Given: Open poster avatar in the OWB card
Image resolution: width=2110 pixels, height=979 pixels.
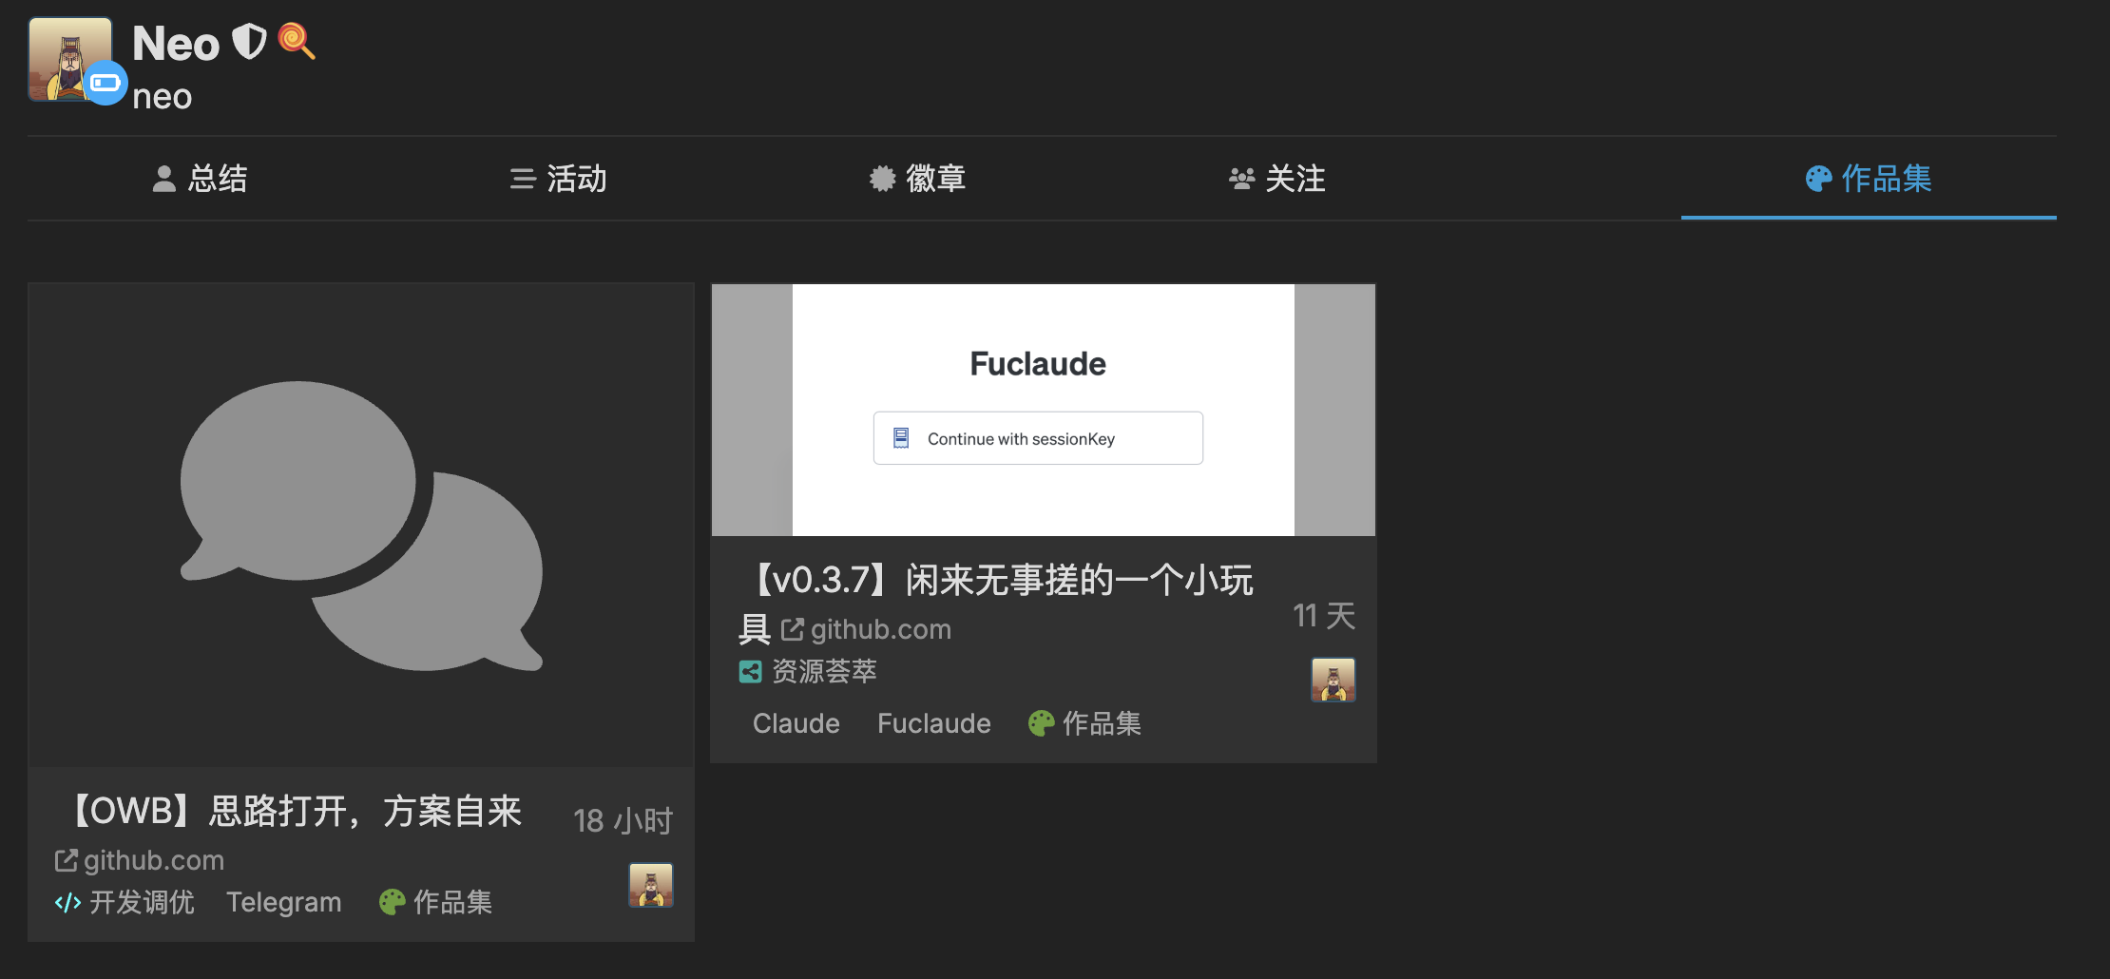Looking at the screenshot, I should pos(651,885).
